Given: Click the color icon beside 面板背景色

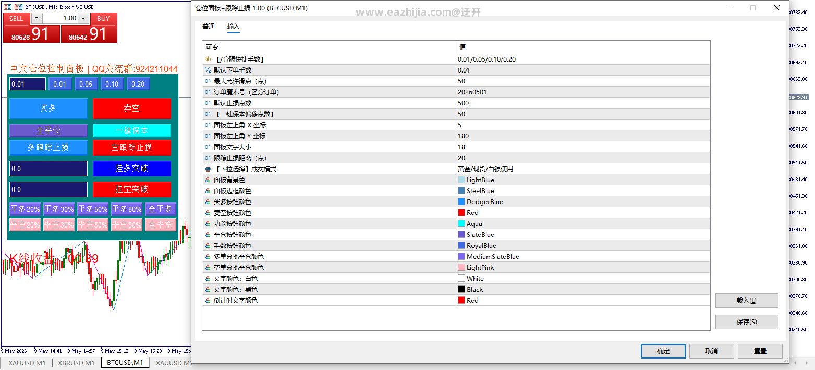Looking at the screenshot, I should [208, 180].
